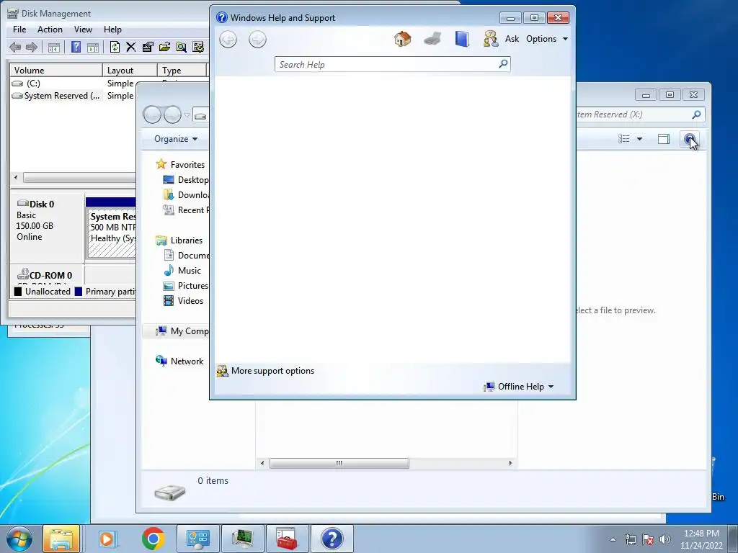Click Explorer scrollbar right arrow
The width and height of the screenshot is (738, 553).
[511, 463]
